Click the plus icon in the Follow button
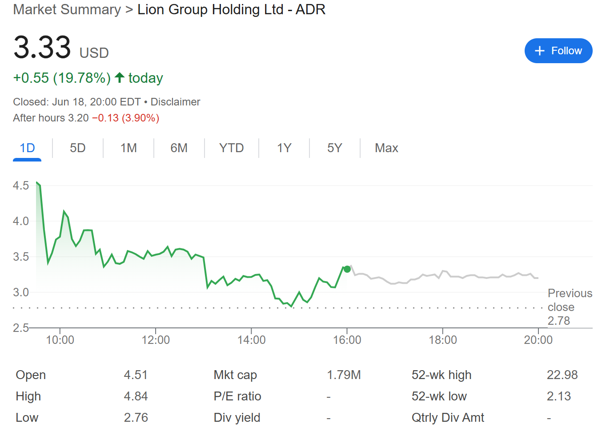Viewport: 606px width, 432px height. pyautogui.click(x=540, y=51)
